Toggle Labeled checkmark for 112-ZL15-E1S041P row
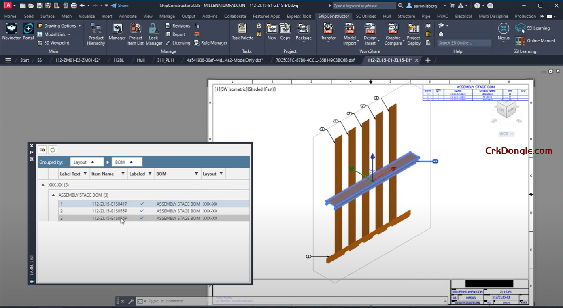Screen dimensions: 563x308 142,204
